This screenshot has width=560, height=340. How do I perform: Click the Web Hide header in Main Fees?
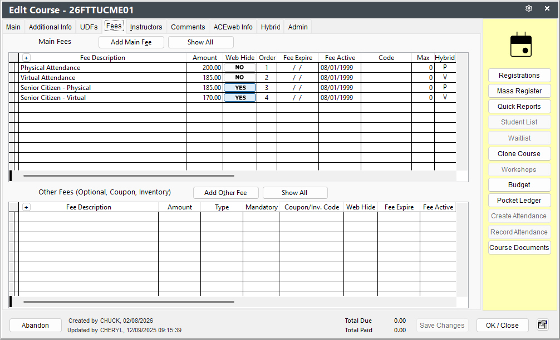240,58
